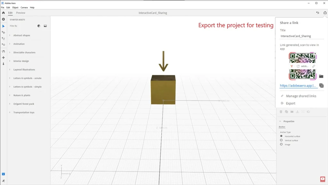Select the Horizontal surface anchor type
The width and height of the screenshot is (328, 185).
tap(281, 136)
